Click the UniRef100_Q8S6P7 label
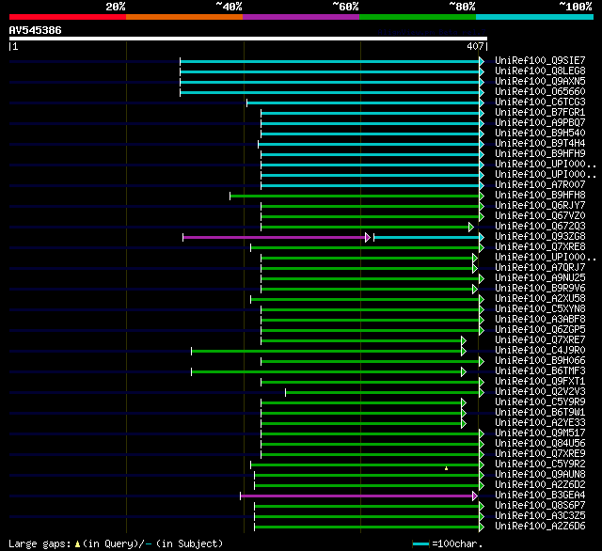This screenshot has width=602, height=551. [x=540, y=506]
